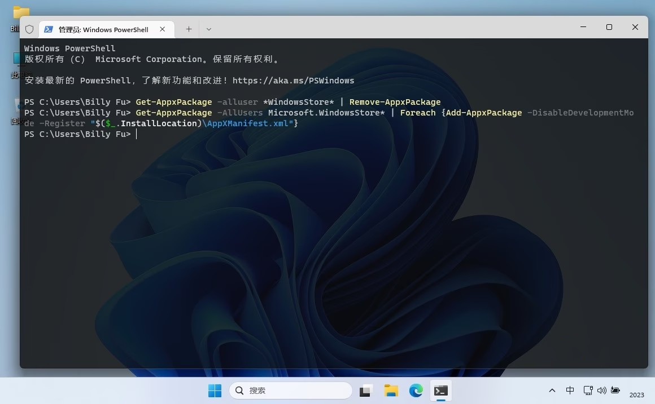The width and height of the screenshot is (655, 404).
Task: Open the volume control in the system tray
Action: [x=602, y=390]
